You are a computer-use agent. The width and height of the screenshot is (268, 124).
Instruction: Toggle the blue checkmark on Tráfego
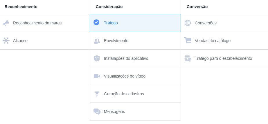[96, 22]
